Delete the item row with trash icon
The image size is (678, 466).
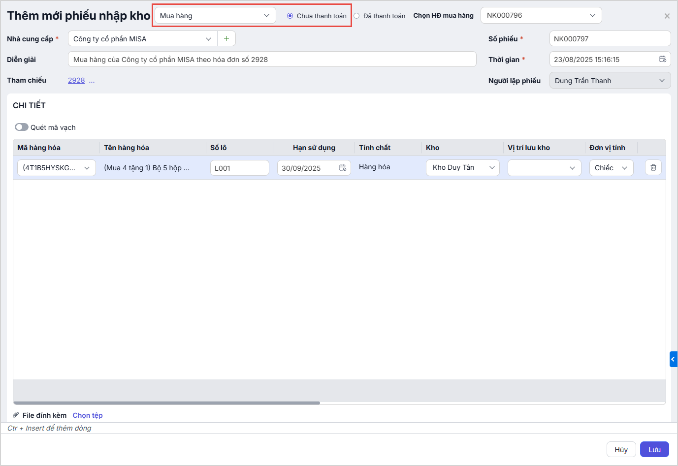[653, 167]
